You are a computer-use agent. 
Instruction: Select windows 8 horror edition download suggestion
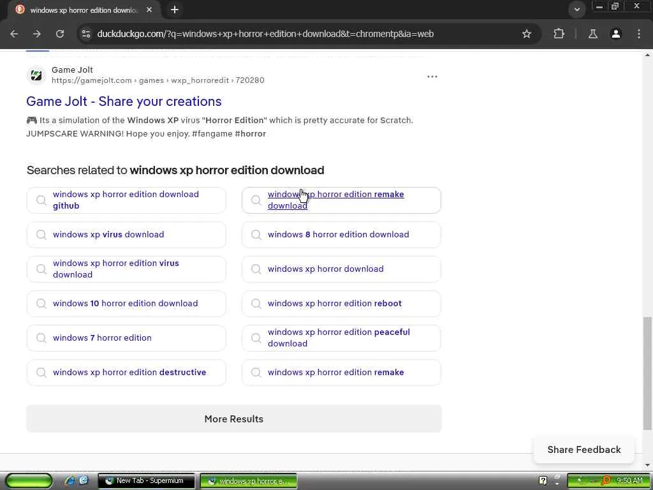(x=341, y=235)
